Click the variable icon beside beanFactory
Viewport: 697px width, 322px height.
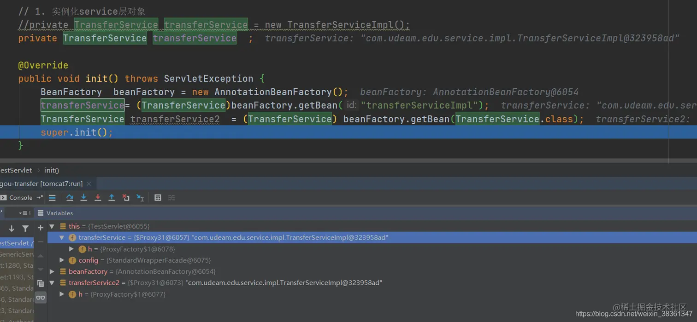coord(63,271)
